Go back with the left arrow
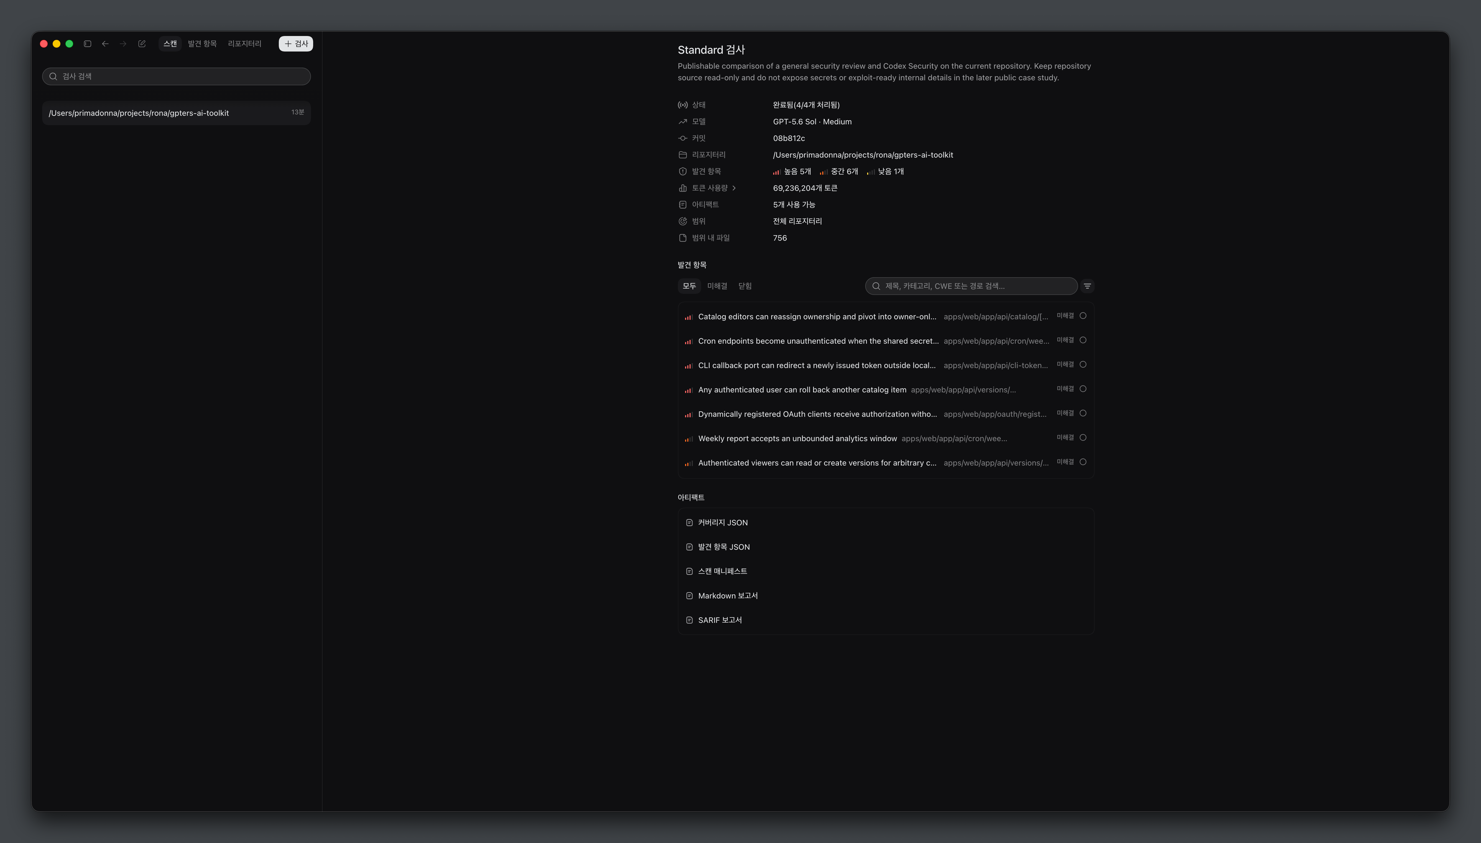Image resolution: width=1481 pixels, height=843 pixels. 105,44
